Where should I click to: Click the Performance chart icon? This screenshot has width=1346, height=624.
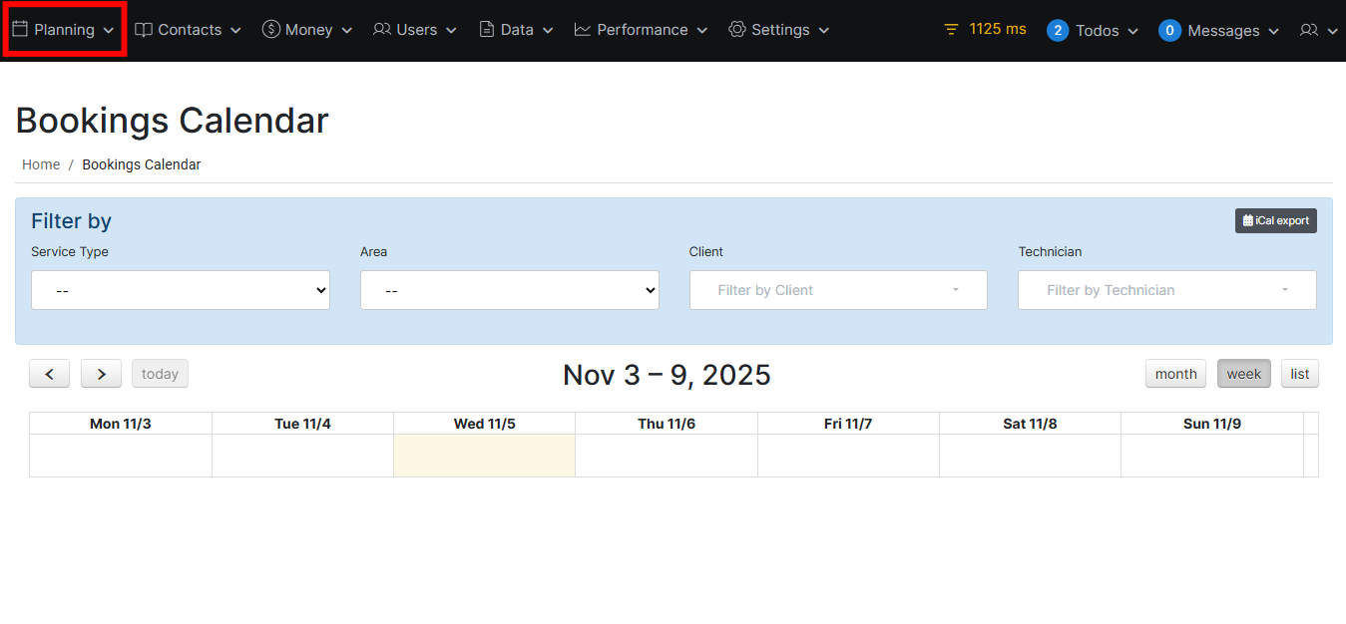pos(583,30)
